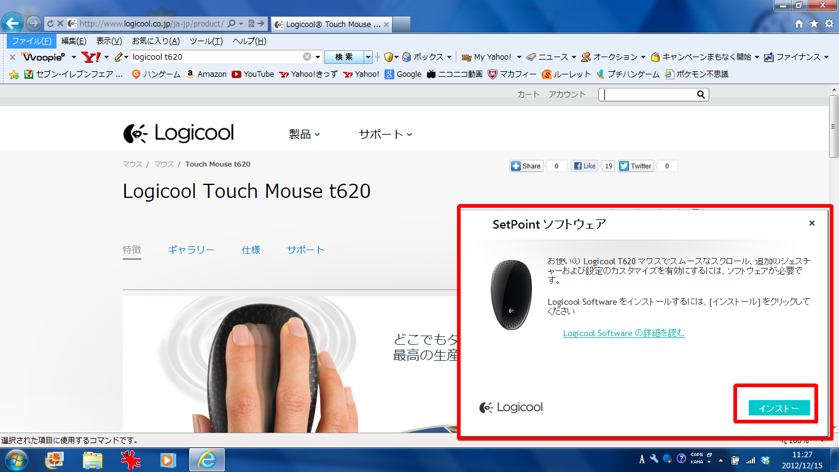The image size is (839, 472).
Task: Switch to the 仕様 product tab
Action: pyautogui.click(x=251, y=250)
